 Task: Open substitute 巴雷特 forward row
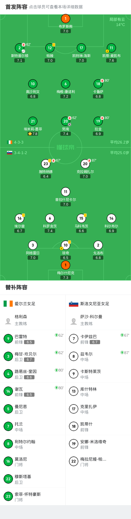(x=33, y=339)
